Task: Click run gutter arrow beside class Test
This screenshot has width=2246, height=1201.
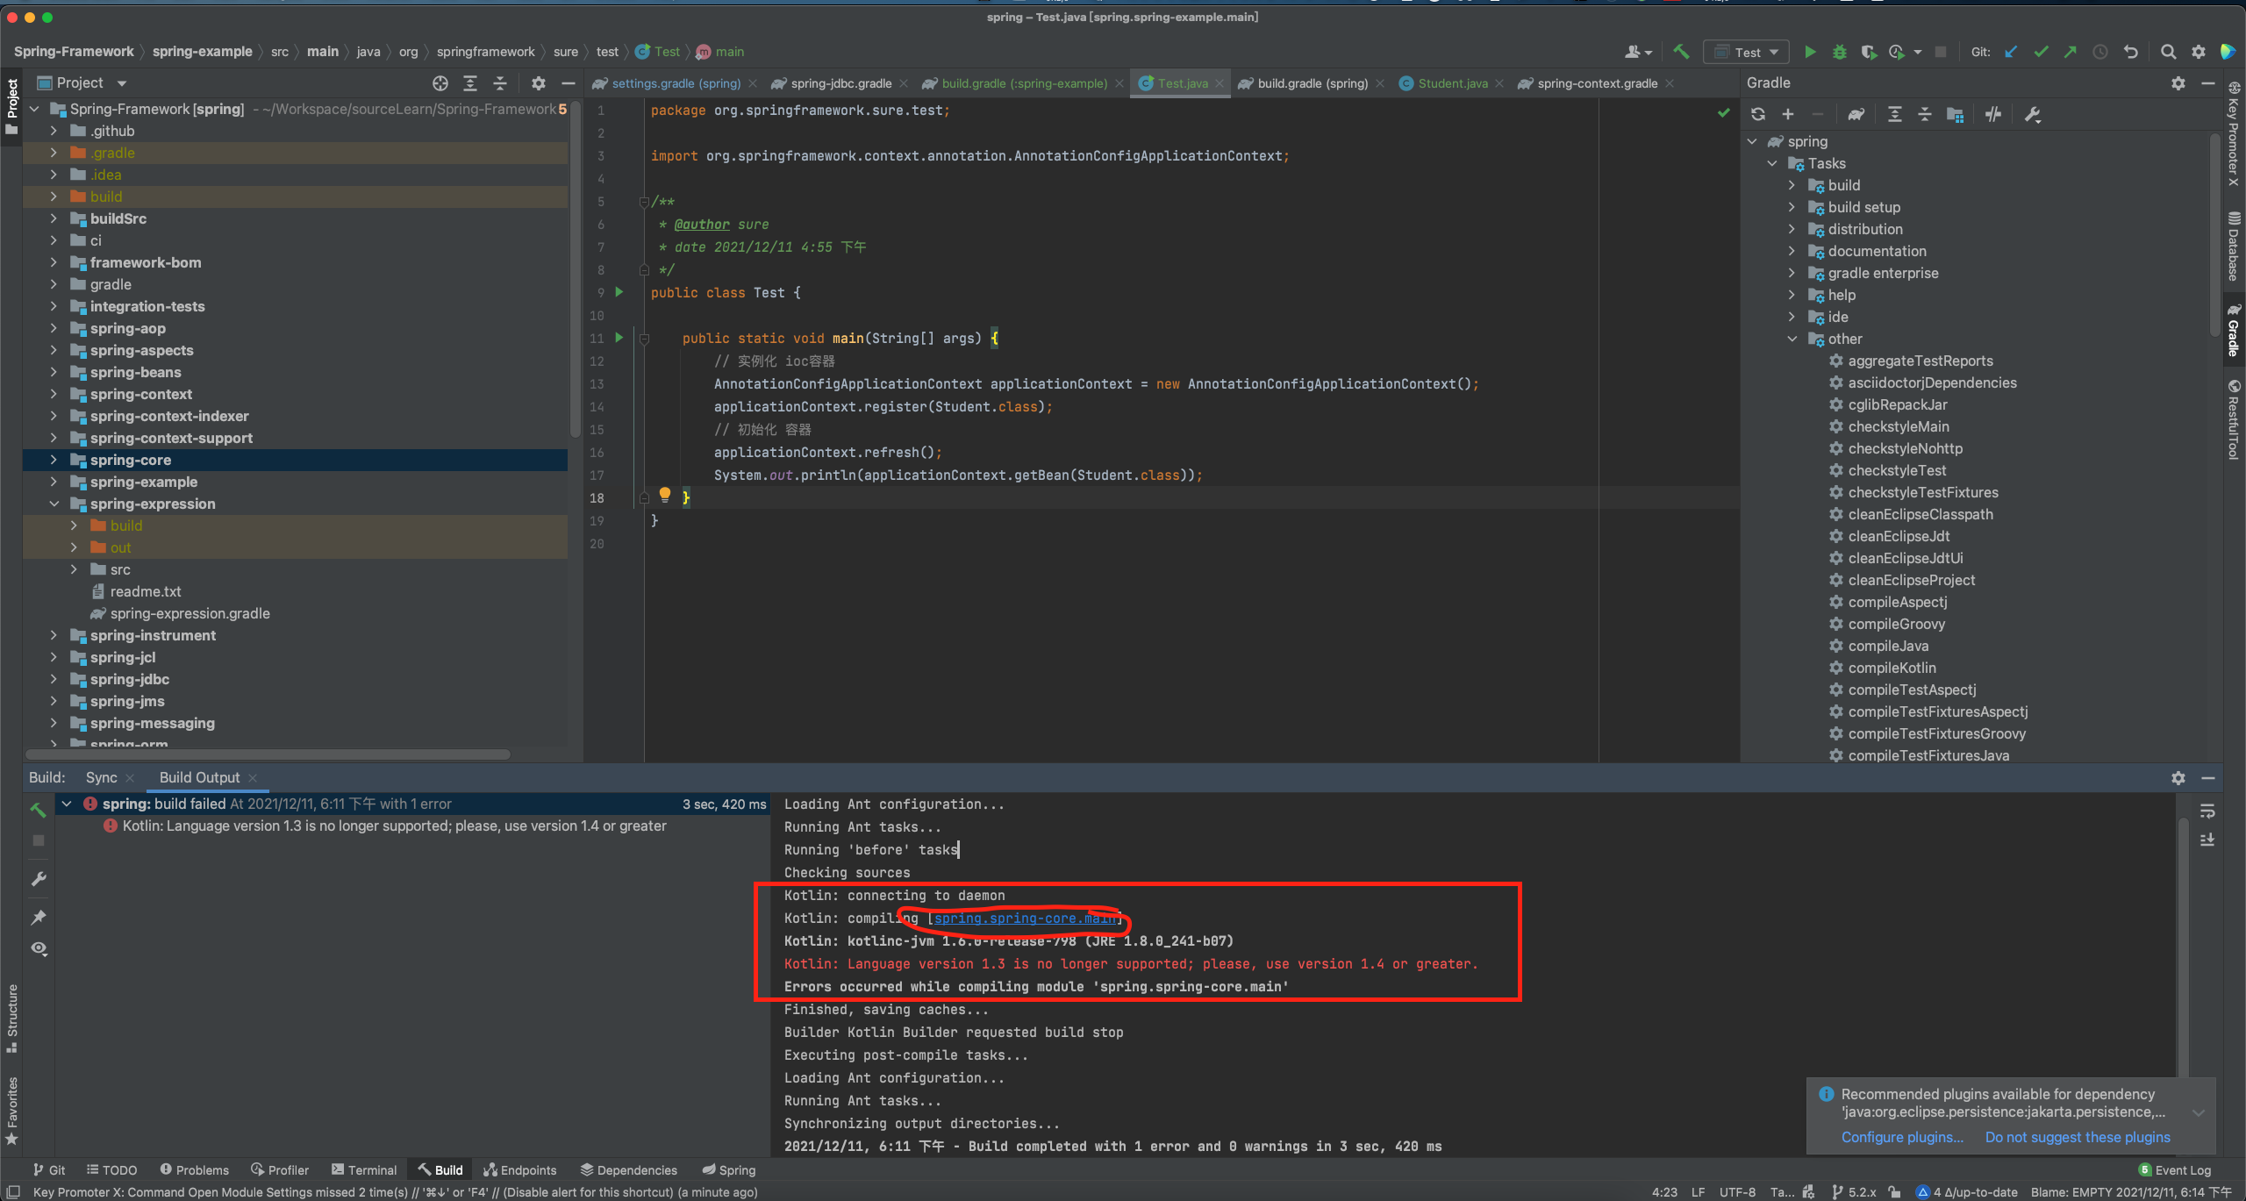Action: coord(619,292)
